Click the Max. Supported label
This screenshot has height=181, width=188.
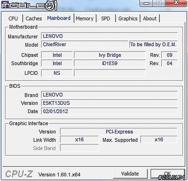point(120,140)
